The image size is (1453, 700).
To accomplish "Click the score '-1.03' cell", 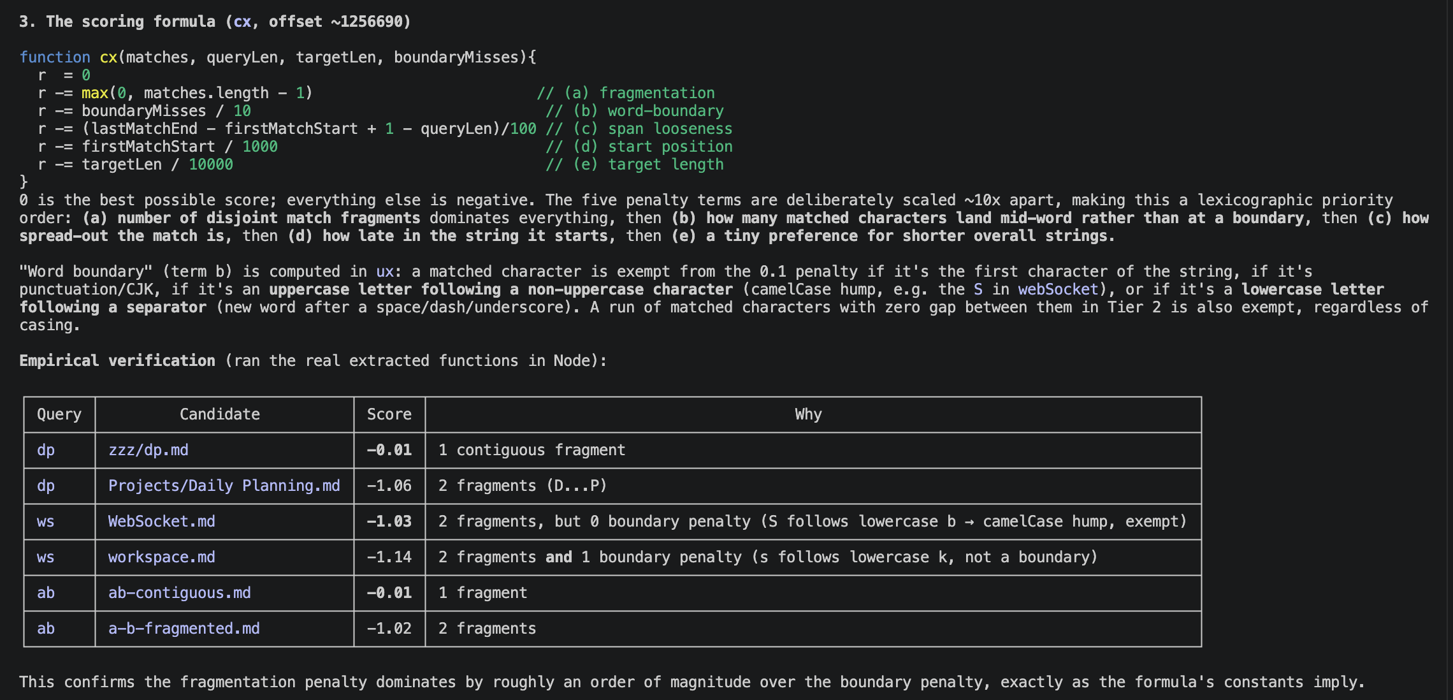I will [389, 521].
